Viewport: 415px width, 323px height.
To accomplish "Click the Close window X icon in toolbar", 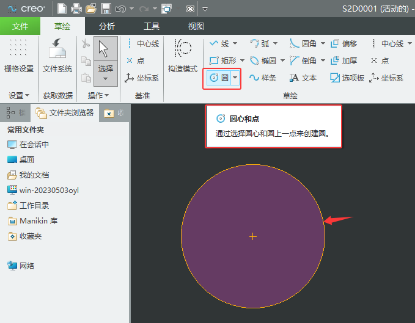I will tap(190, 9).
